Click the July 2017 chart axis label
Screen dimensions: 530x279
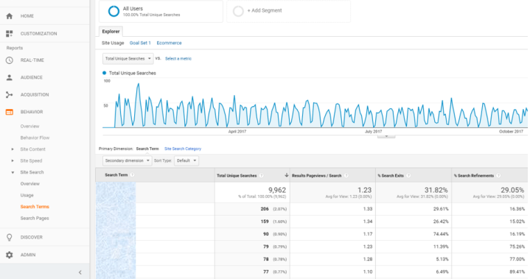(x=373, y=132)
